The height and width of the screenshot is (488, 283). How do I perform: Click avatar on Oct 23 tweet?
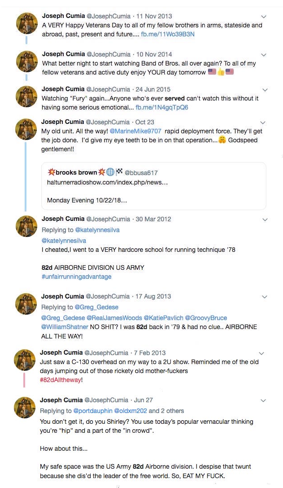click(26, 129)
